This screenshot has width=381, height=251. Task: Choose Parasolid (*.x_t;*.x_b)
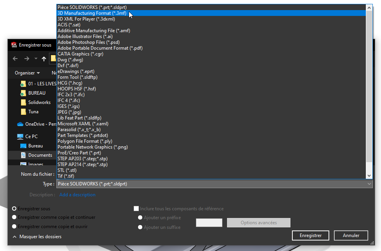pos(211,130)
